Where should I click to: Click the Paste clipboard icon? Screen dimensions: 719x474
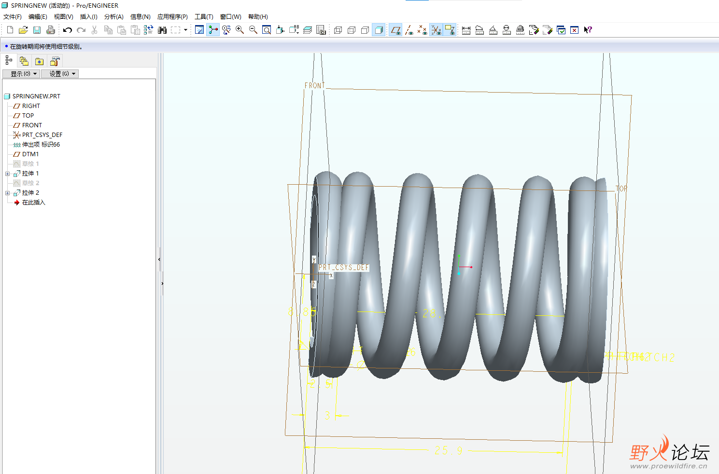coord(122,30)
